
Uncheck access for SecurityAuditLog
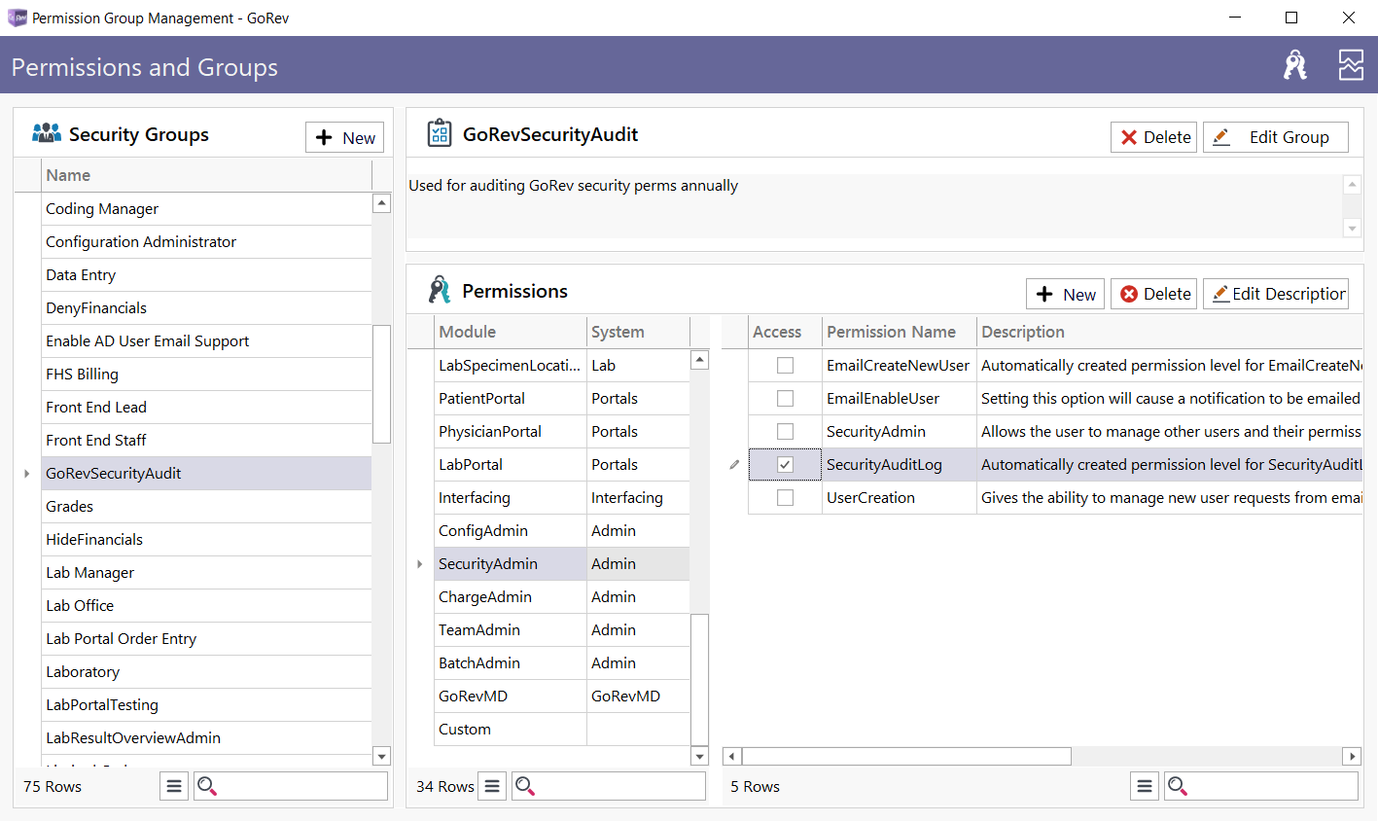[785, 465]
